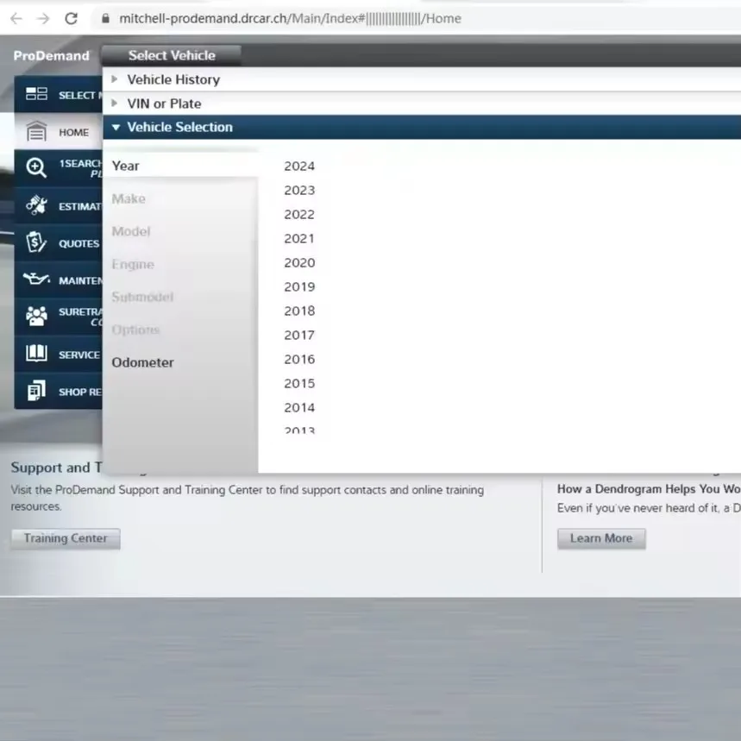
Task: Choose year 2021
Action: click(299, 238)
